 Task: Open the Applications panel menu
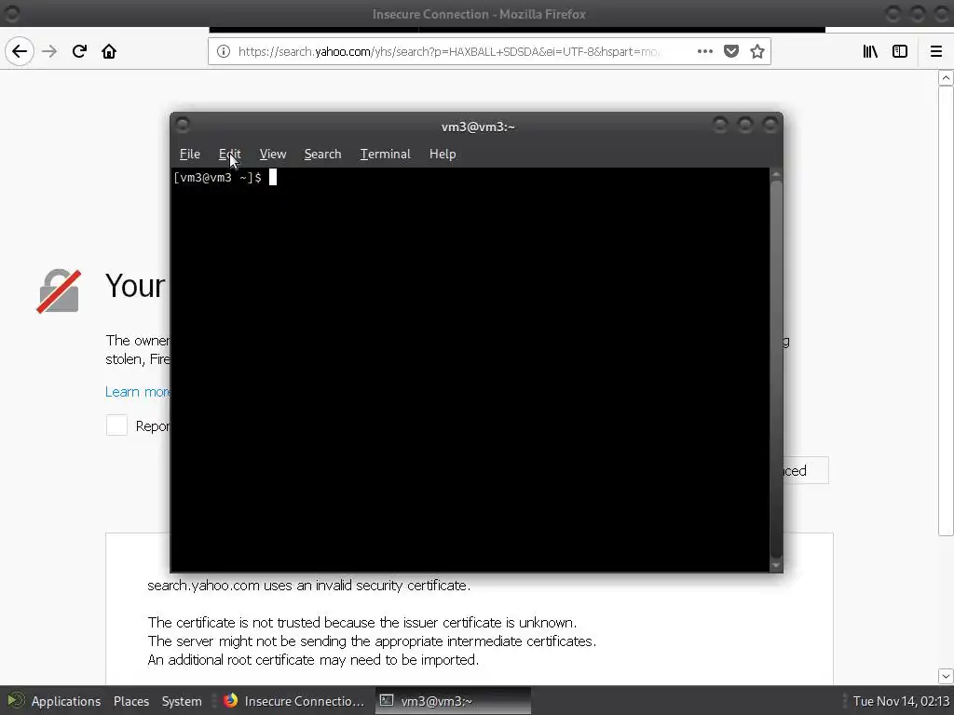pos(53,701)
